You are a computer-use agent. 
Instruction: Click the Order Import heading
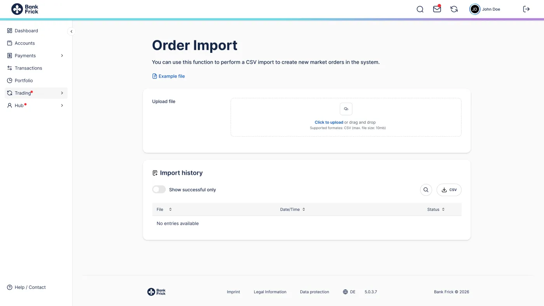tap(195, 45)
